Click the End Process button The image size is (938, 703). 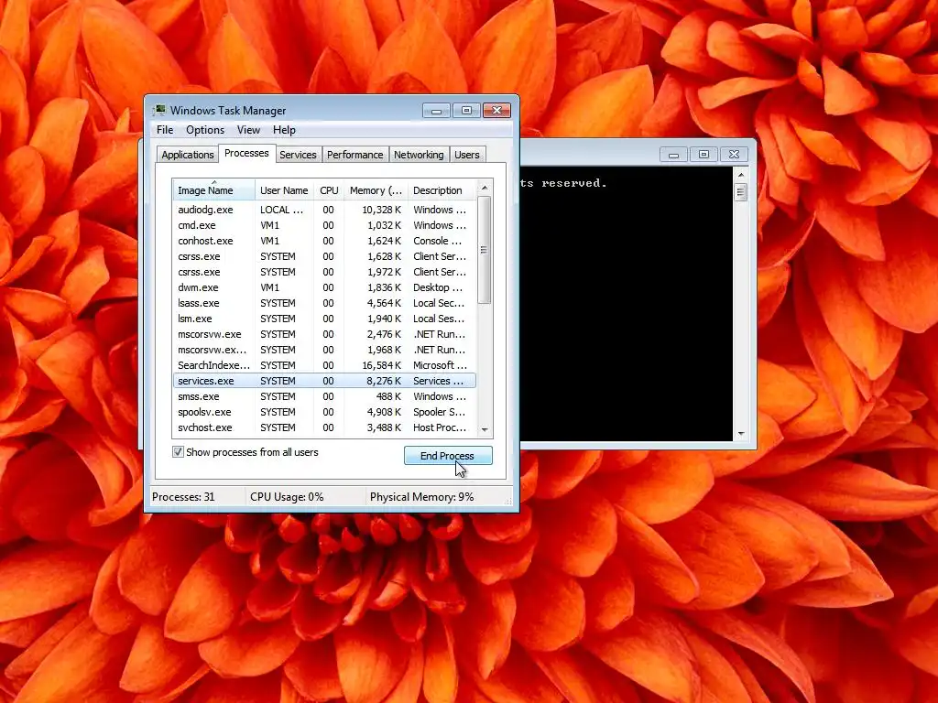pos(448,456)
